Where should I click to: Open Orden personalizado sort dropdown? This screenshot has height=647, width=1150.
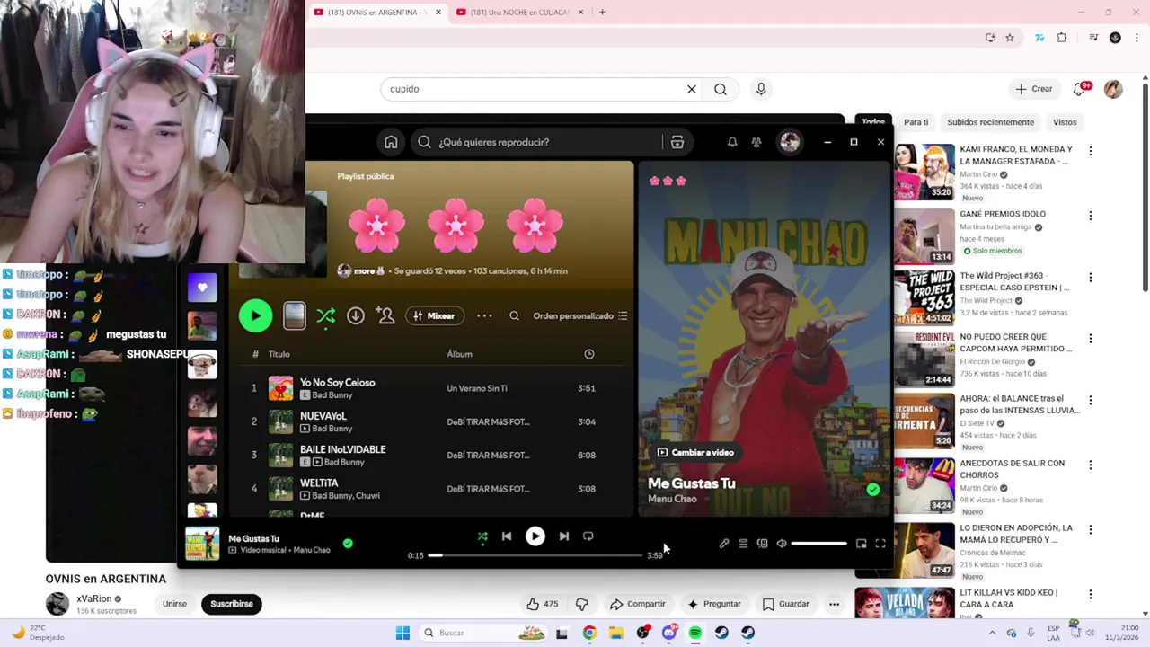(580, 316)
